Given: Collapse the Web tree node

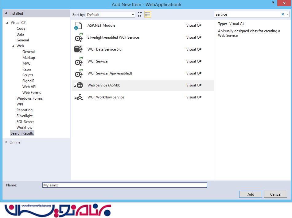Looking at the screenshot, I should [x=13, y=46].
